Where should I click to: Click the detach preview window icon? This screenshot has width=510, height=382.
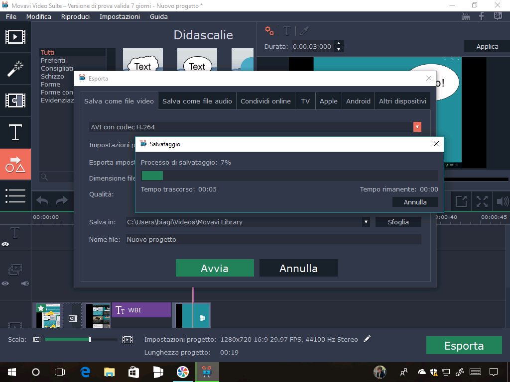[461, 201]
